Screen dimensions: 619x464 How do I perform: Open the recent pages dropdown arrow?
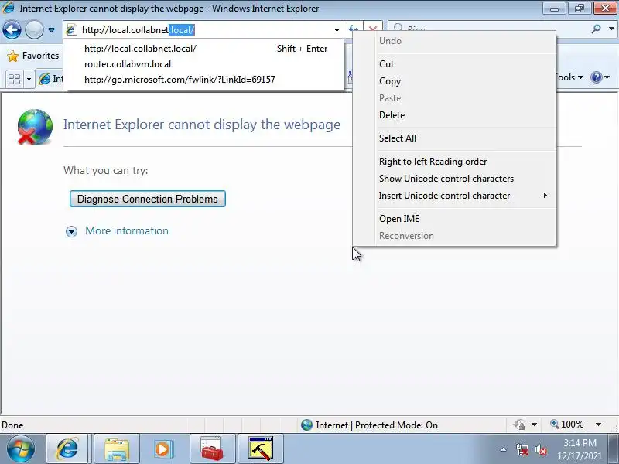[51, 30]
